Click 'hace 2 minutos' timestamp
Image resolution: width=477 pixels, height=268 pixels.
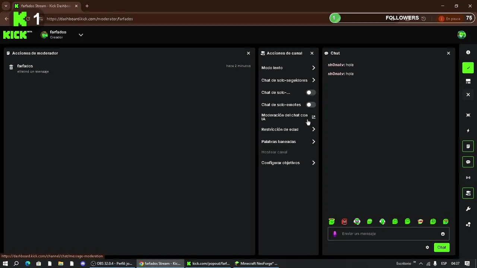[238, 66]
